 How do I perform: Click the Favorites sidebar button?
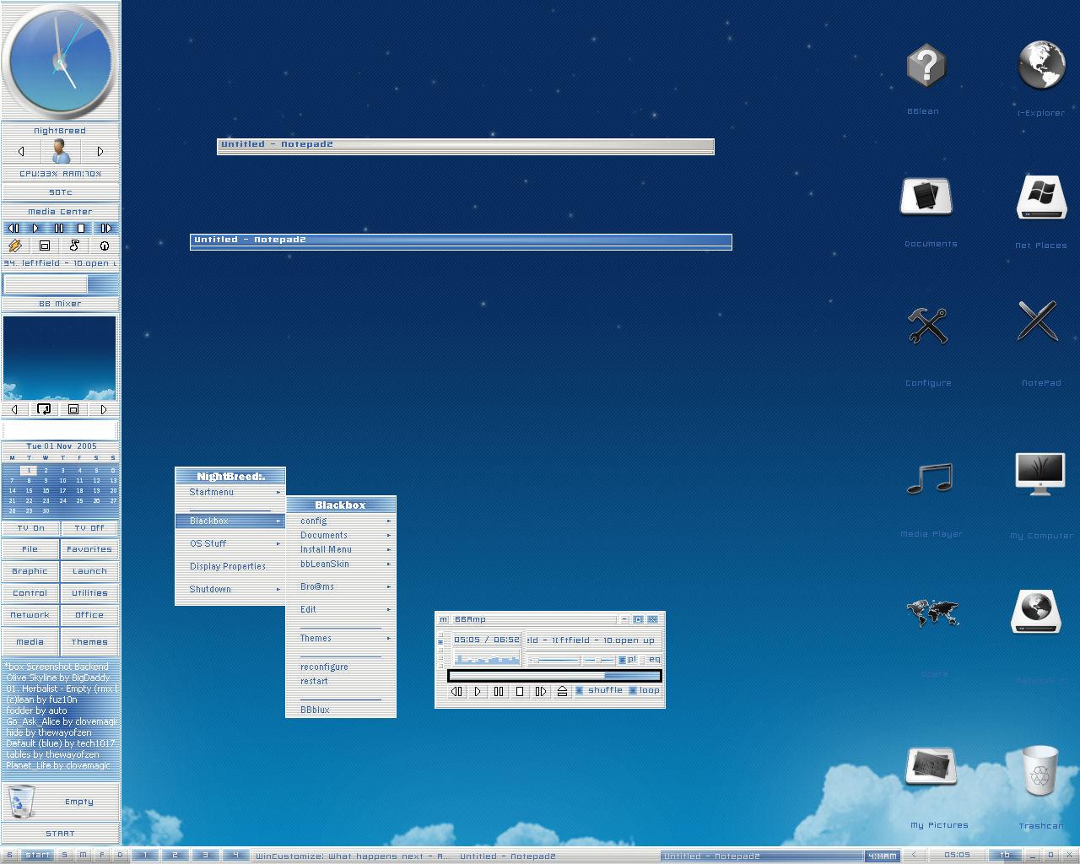(x=89, y=549)
